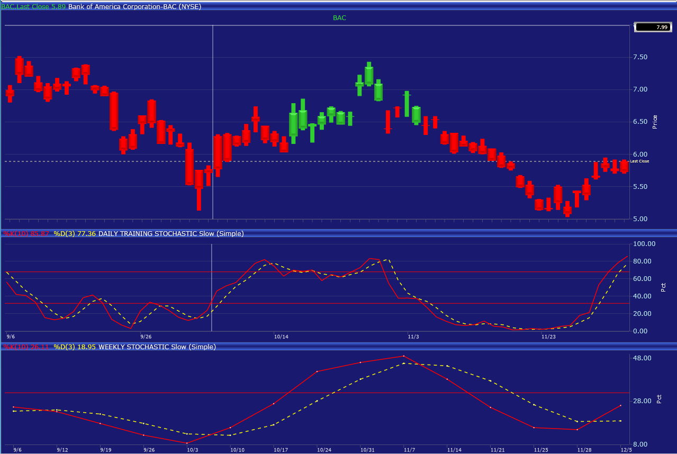This screenshot has width=677, height=454.
Task: Select the 10/14 date on daily stochastic axis
Action: point(281,337)
